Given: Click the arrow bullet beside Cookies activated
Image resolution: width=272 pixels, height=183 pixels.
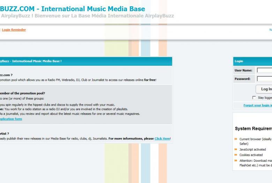Looking at the screenshot, I should tap(236, 155).
